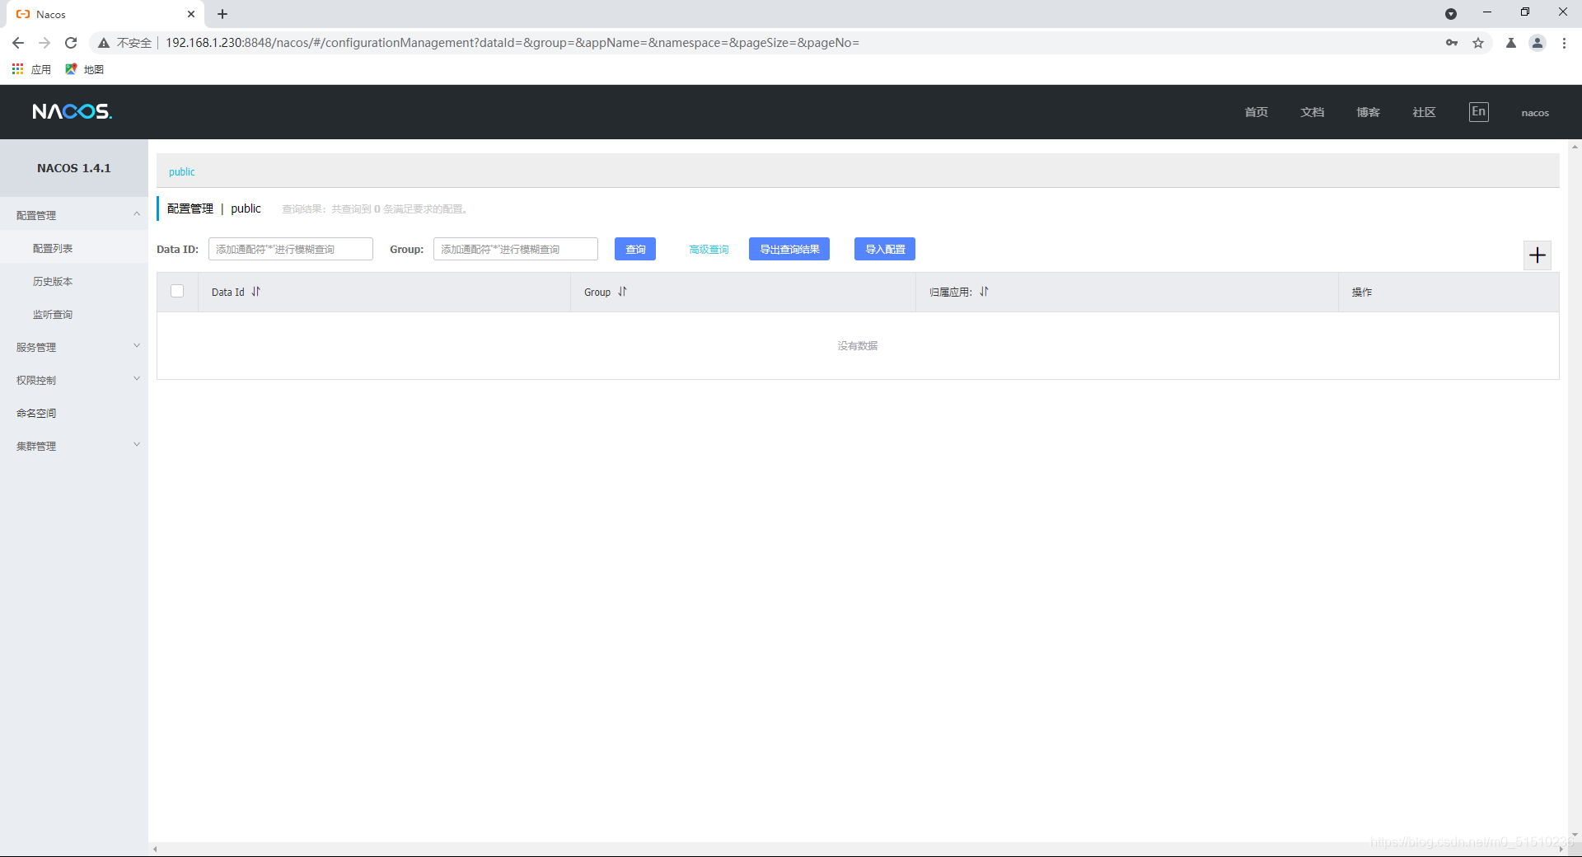Select the public namespace tab
The height and width of the screenshot is (857, 1582).
[182, 171]
